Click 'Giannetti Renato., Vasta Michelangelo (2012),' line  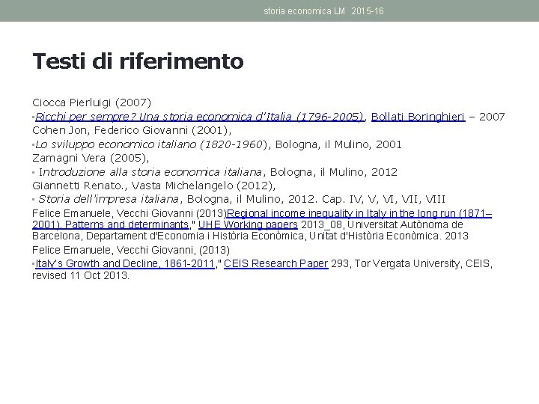(x=153, y=186)
